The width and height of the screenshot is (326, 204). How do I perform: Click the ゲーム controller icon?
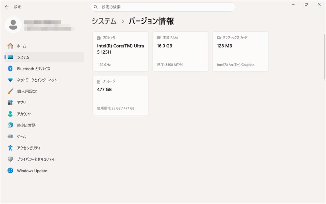(10, 136)
